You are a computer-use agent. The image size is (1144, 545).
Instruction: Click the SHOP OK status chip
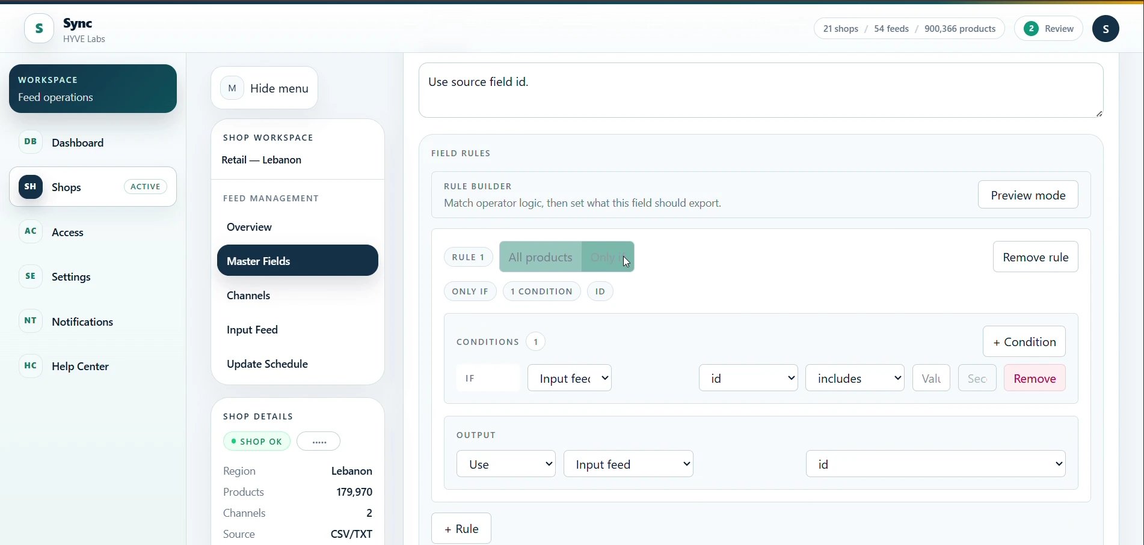pos(257,441)
